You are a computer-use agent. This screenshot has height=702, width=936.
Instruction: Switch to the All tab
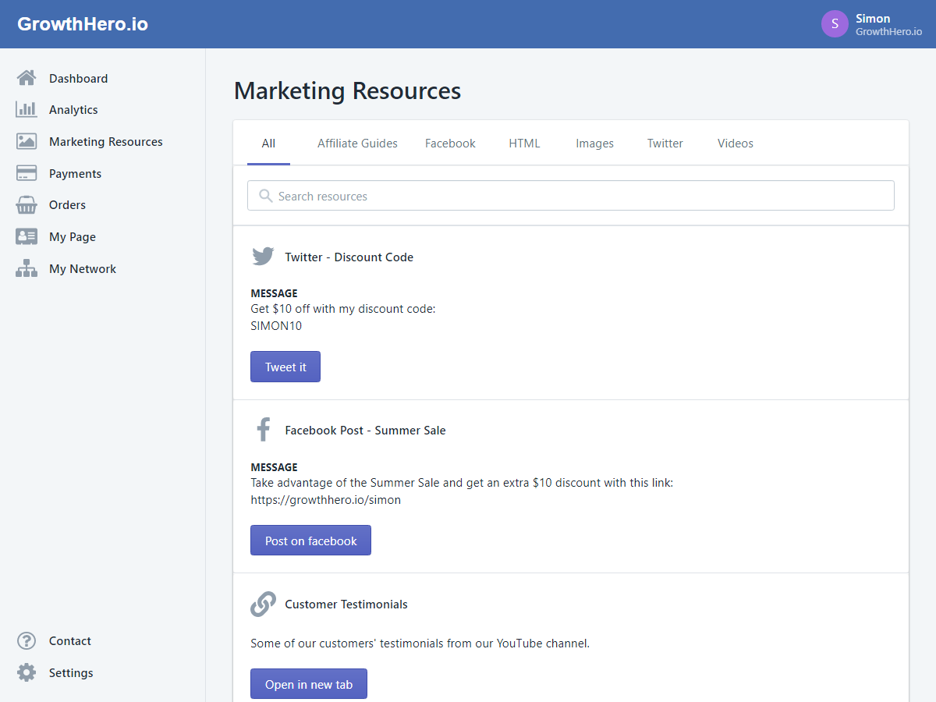point(268,144)
